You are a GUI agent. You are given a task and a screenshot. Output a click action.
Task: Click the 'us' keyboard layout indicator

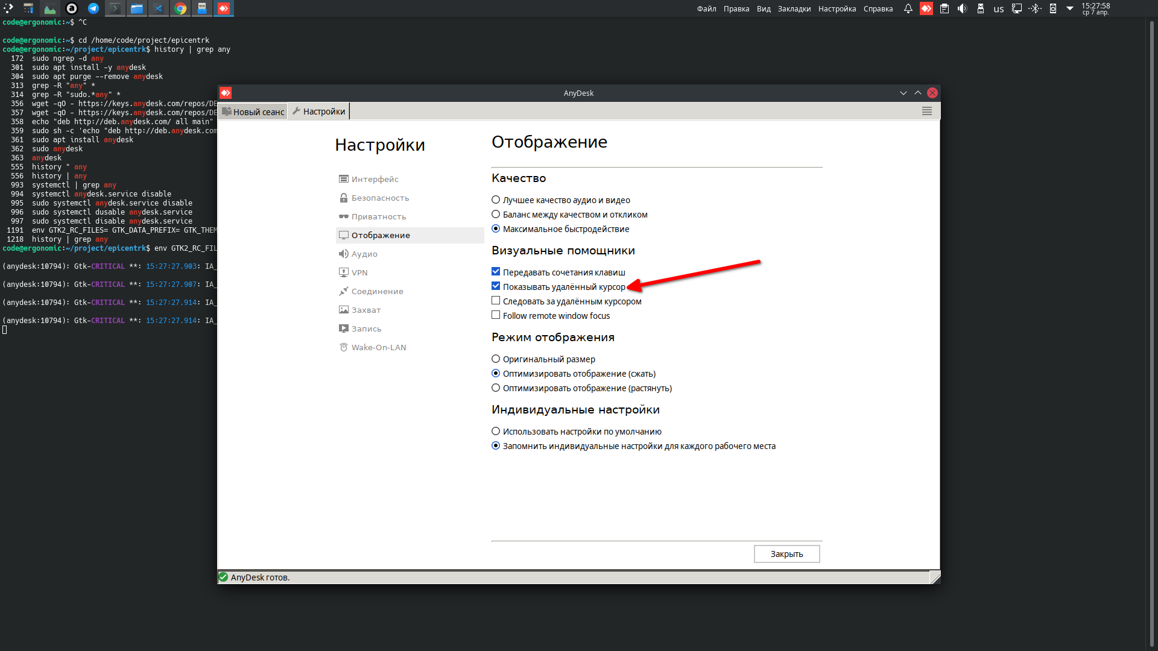(x=999, y=9)
